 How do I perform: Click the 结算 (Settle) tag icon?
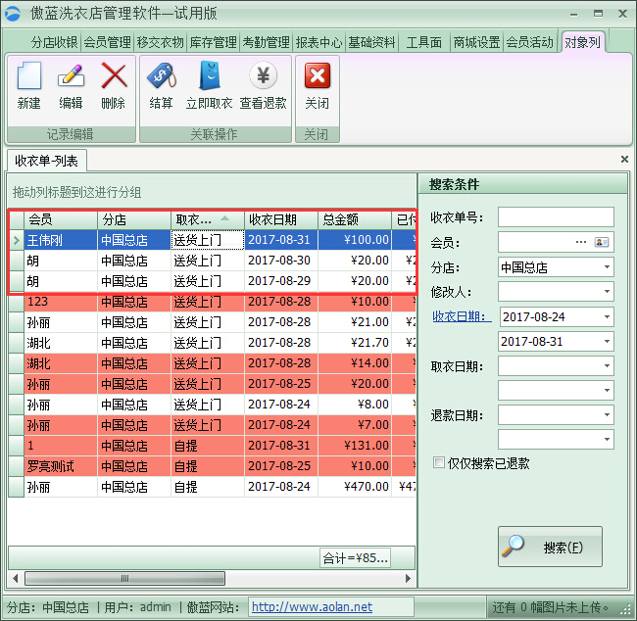pyautogui.click(x=161, y=77)
